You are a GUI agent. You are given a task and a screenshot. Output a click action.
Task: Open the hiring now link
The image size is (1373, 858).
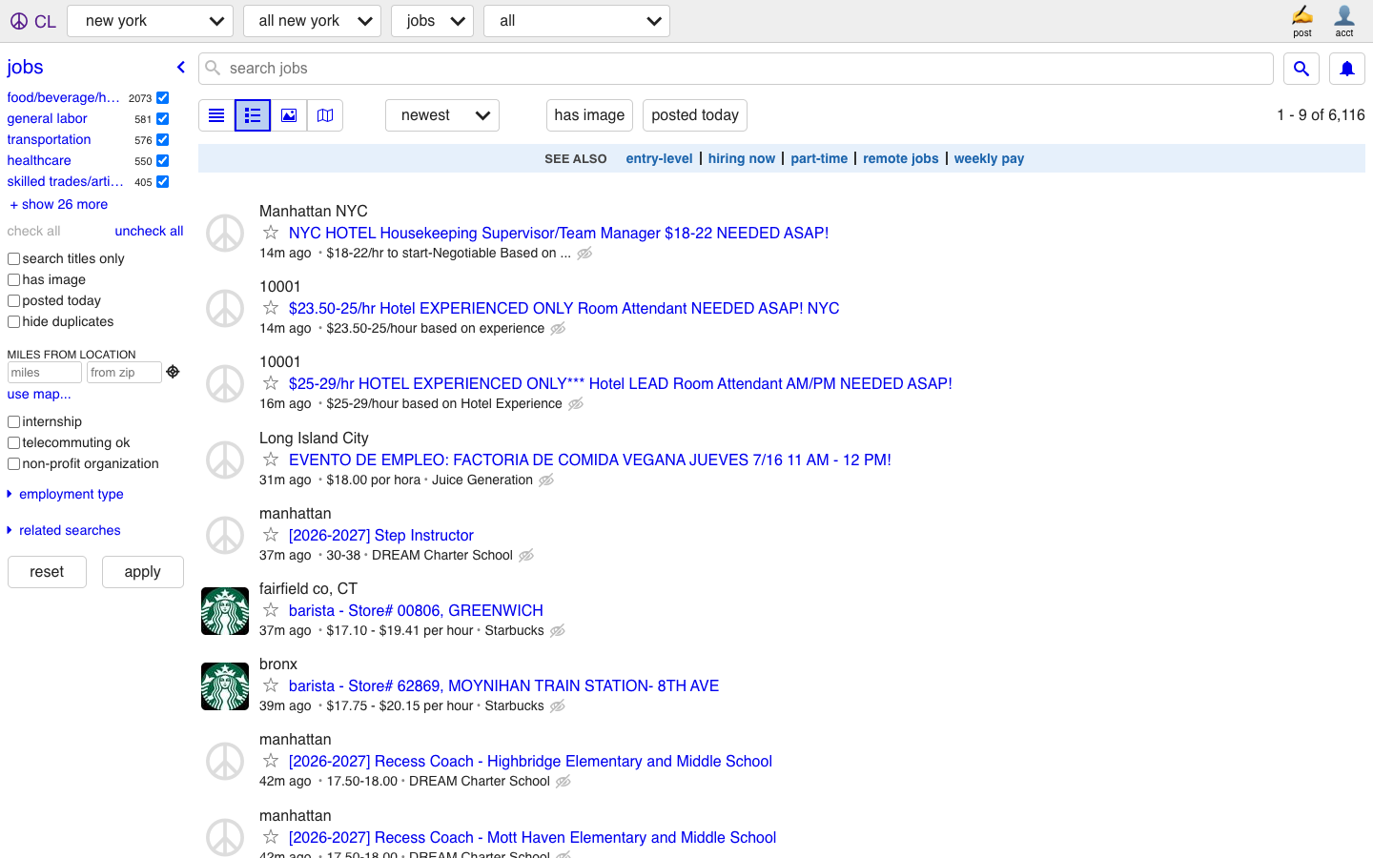(x=742, y=158)
